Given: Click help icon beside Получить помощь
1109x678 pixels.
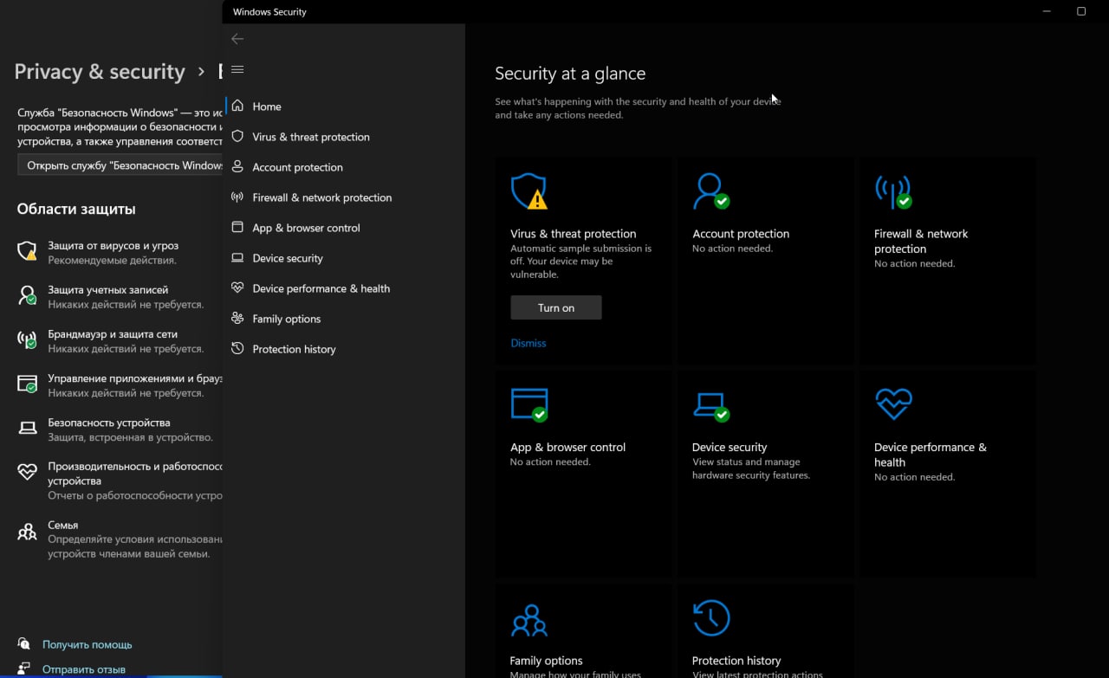Looking at the screenshot, I should tap(23, 644).
